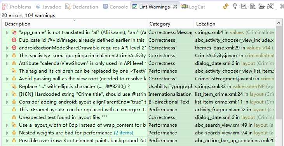Open the Console tab
This screenshot has width=284, height=146.
(115, 7)
